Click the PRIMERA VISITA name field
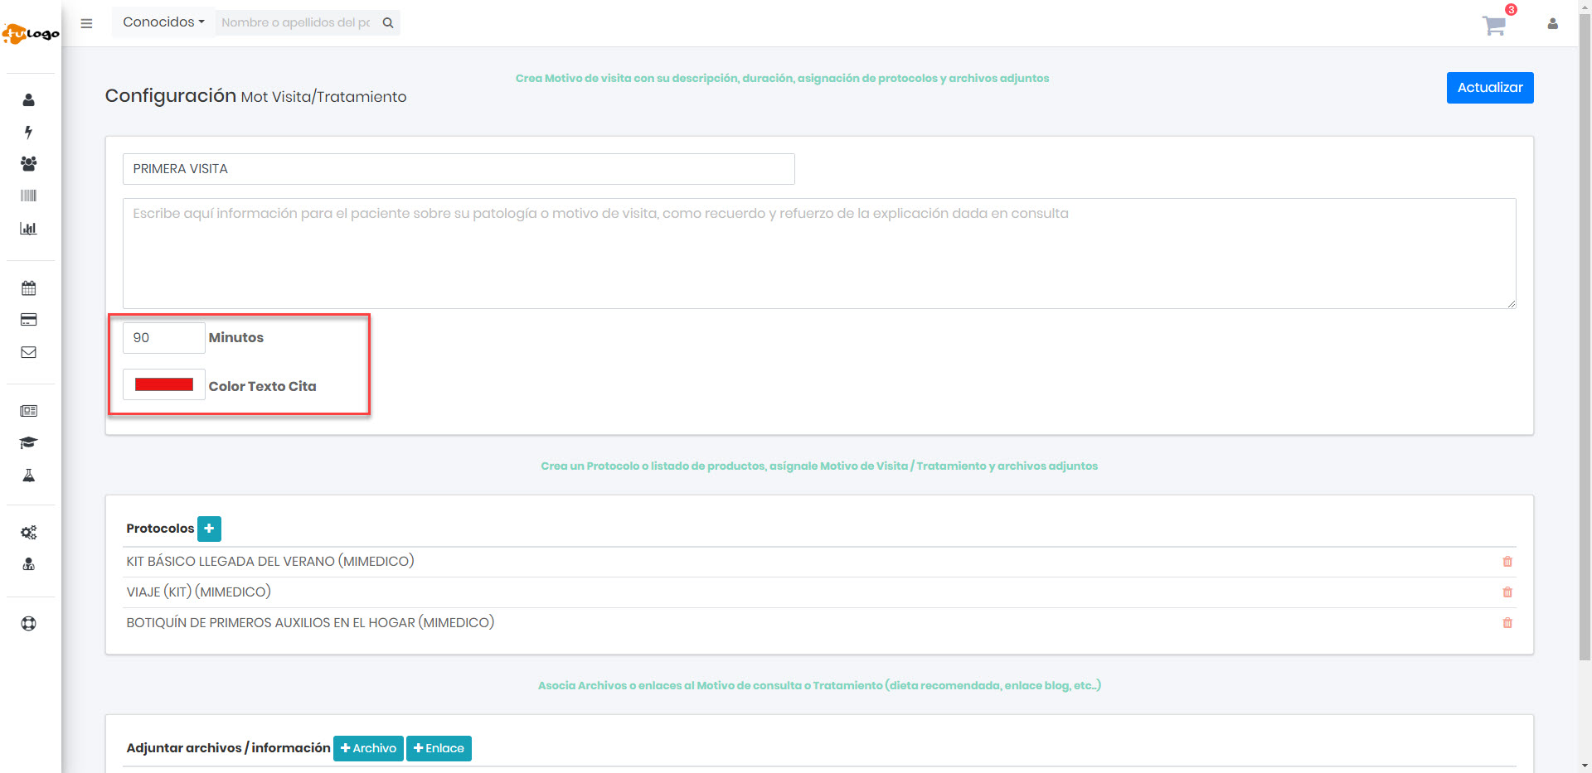The image size is (1592, 773). (459, 169)
